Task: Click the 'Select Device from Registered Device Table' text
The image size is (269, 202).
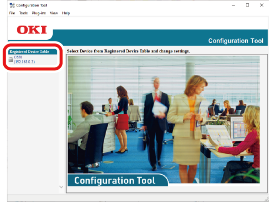Action: [x=128, y=51]
